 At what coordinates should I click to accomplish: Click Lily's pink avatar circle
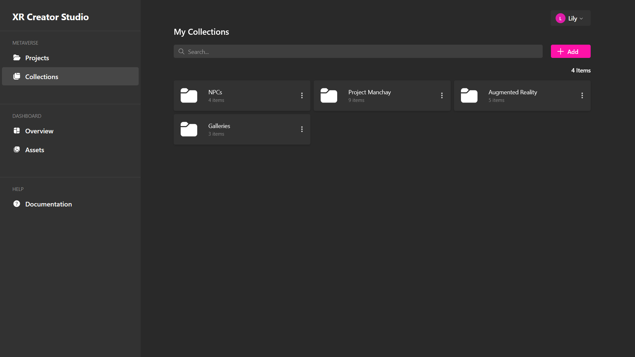pos(560,19)
